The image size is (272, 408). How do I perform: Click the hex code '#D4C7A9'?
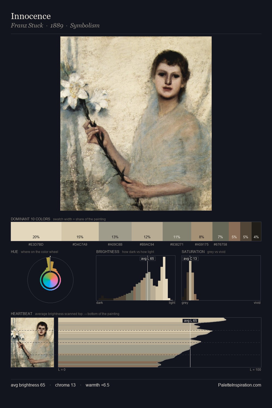pyautogui.click(x=80, y=245)
